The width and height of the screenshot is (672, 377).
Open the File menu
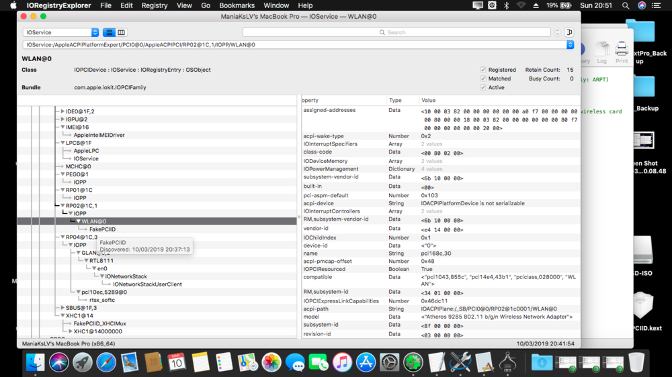pos(106,5)
